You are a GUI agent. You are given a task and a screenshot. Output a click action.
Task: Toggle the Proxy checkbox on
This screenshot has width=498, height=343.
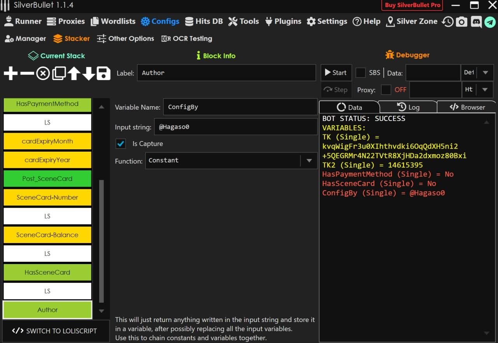(x=386, y=90)
